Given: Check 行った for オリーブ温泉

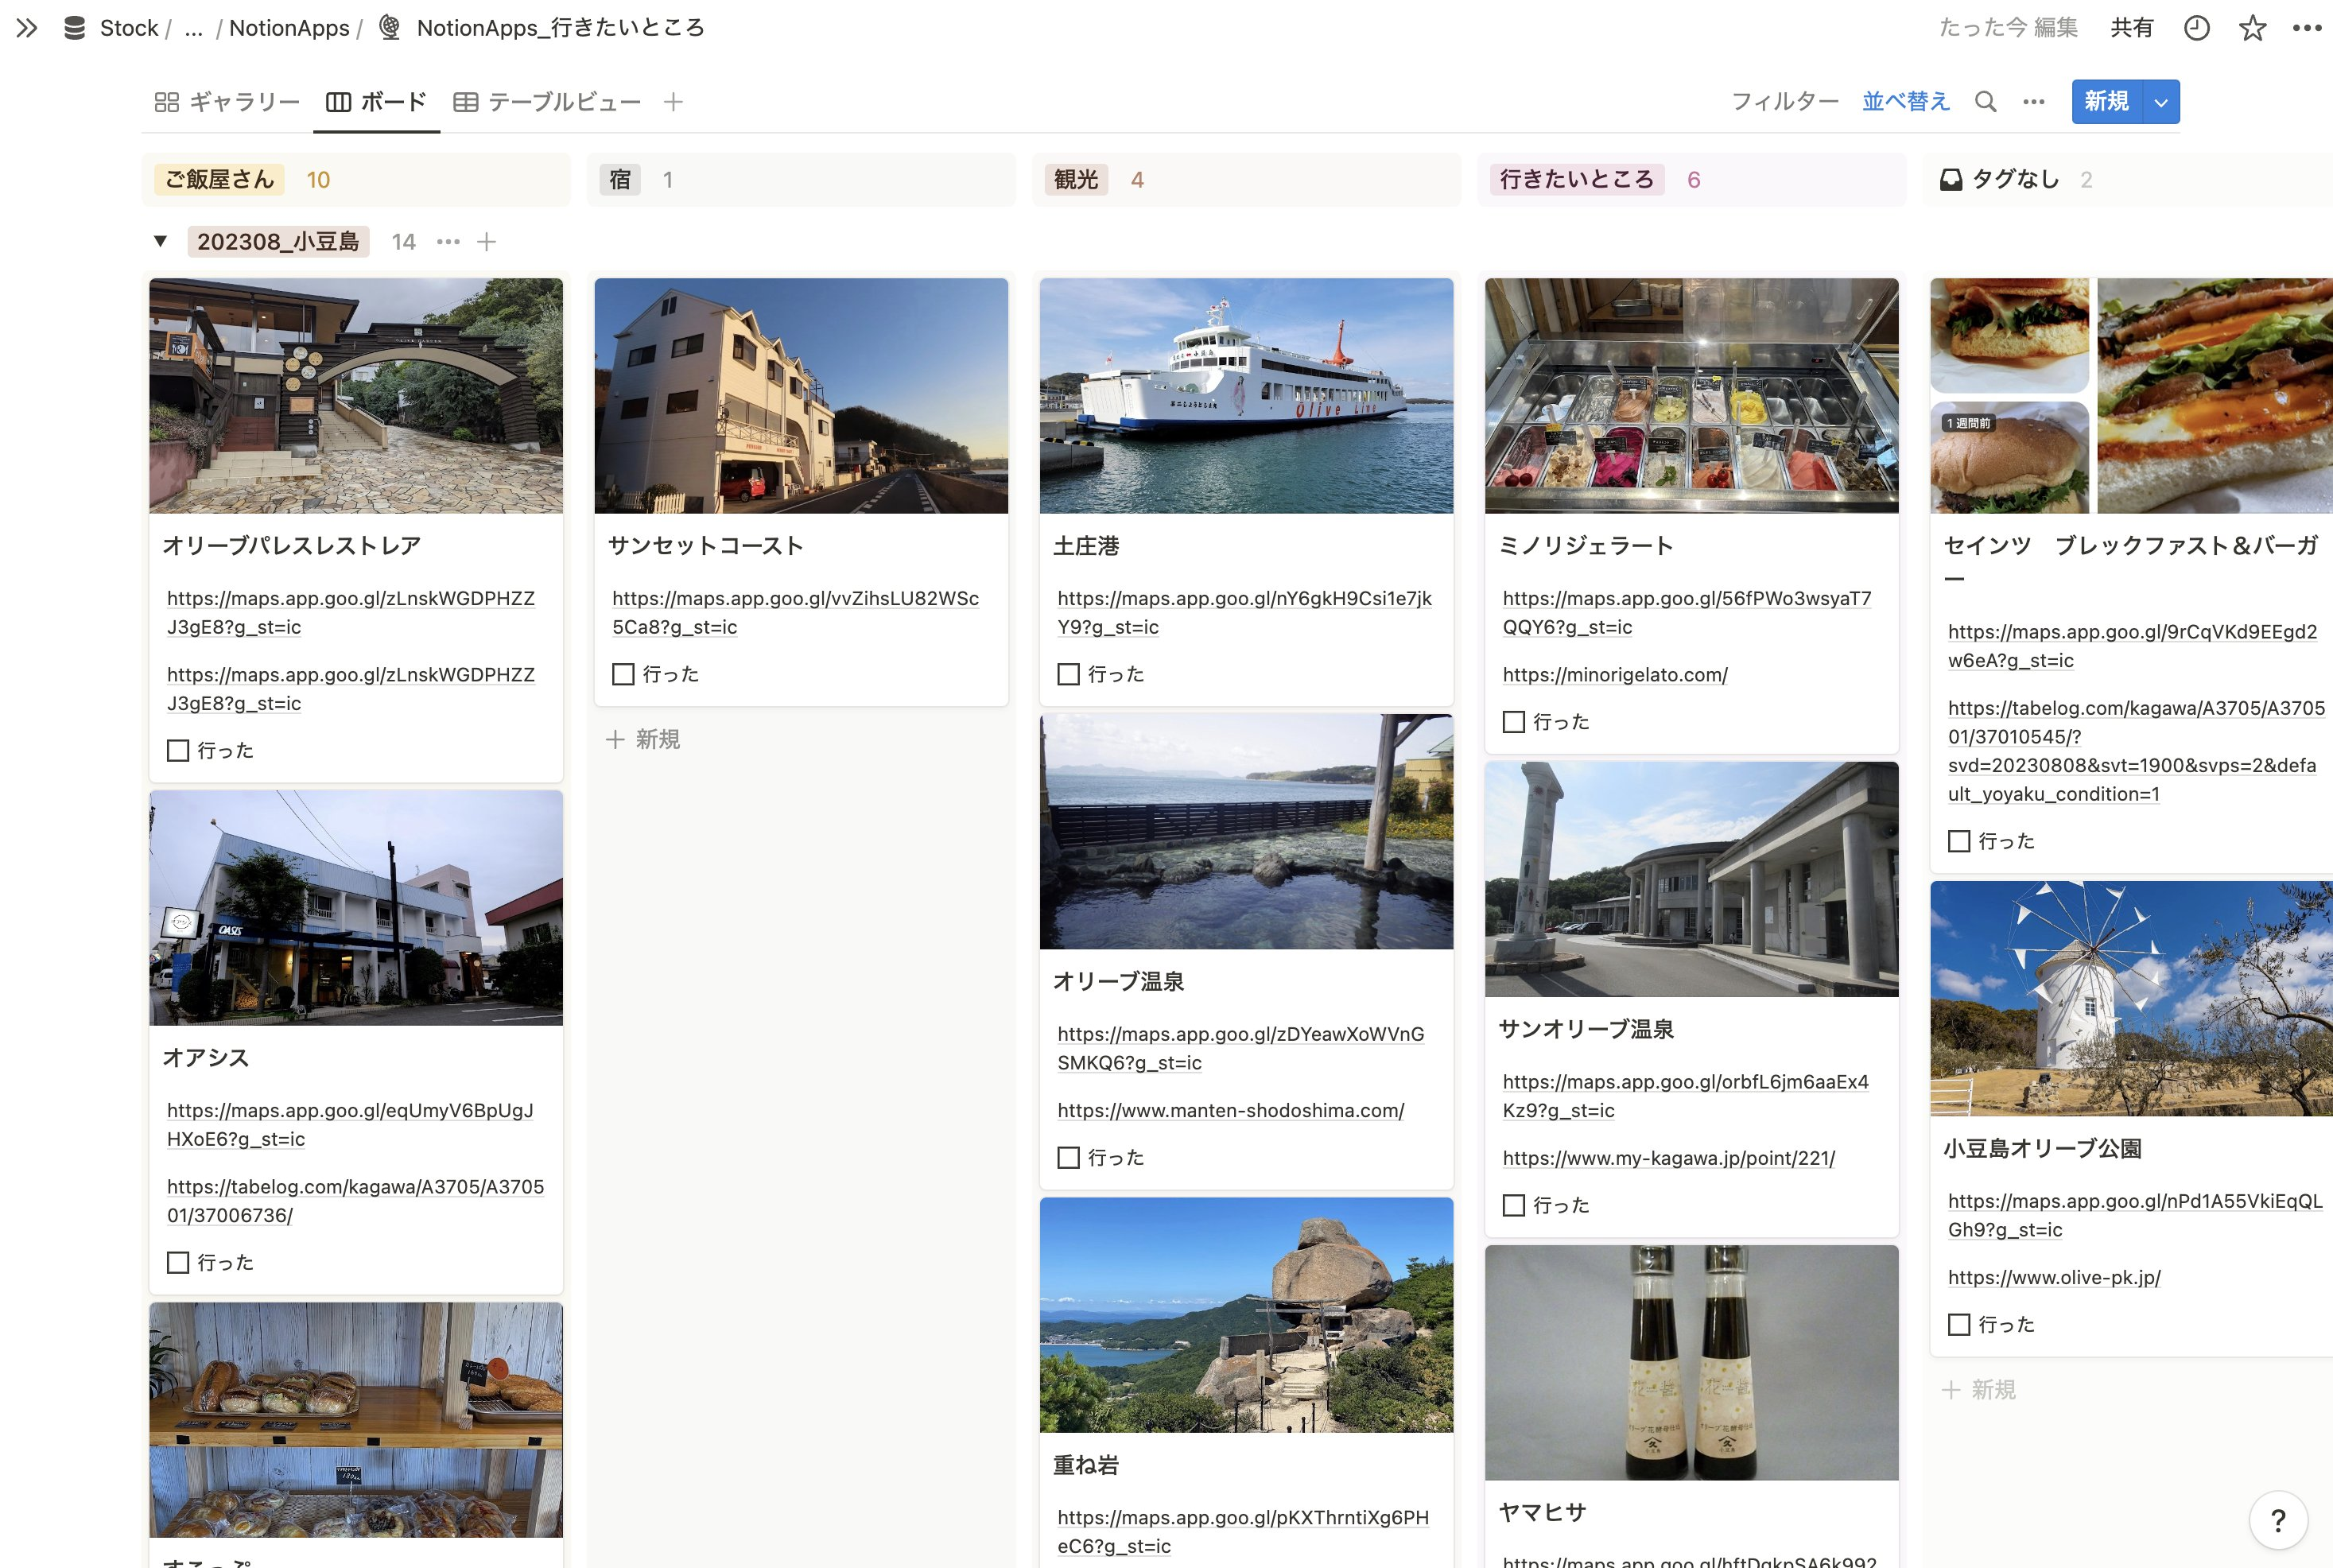Looking at the screenshot, I should [1069, 1158].
